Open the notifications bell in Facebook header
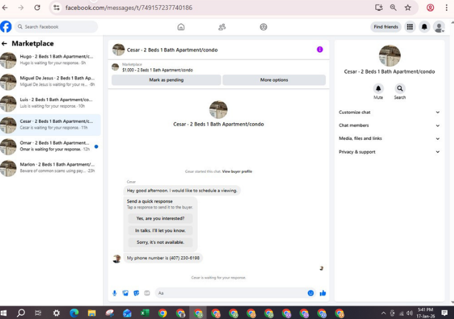Image resolution: width=454 pixels, height=319 pixels. (x=424, y=27)
